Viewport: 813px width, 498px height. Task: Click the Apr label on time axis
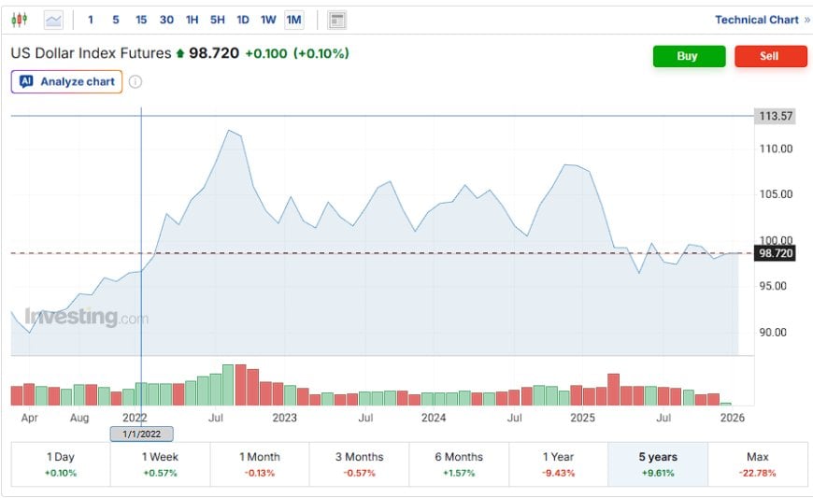pyautogui.click(x=30, y=418)
